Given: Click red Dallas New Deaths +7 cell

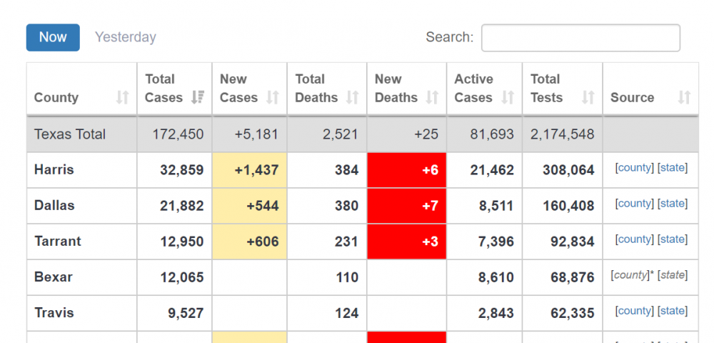Looking at the screenshot, I should click(x=407, y=206).
